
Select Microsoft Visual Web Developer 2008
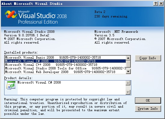point(65,72)
